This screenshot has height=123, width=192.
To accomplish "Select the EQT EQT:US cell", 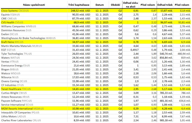I will (8, 50).
